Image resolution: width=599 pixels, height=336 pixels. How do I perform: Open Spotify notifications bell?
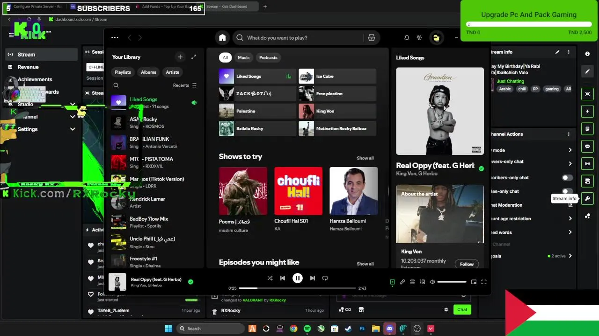click(x=407, y=38)
